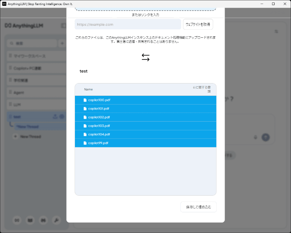Click the upload icon on the test workspace
The width and height of the screenshot is (291, 233).
[x=55, y=116]
